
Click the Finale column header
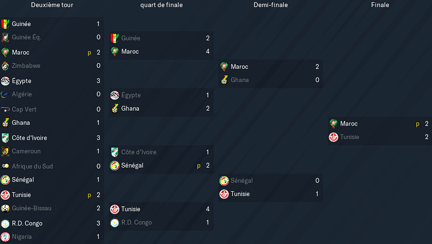coord(380,5)
